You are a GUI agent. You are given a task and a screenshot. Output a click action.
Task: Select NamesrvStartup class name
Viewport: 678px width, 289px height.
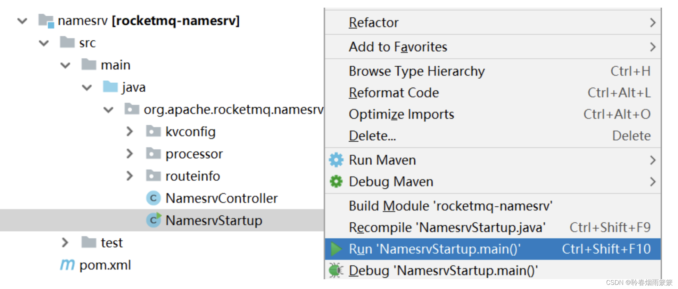[214, 221]
